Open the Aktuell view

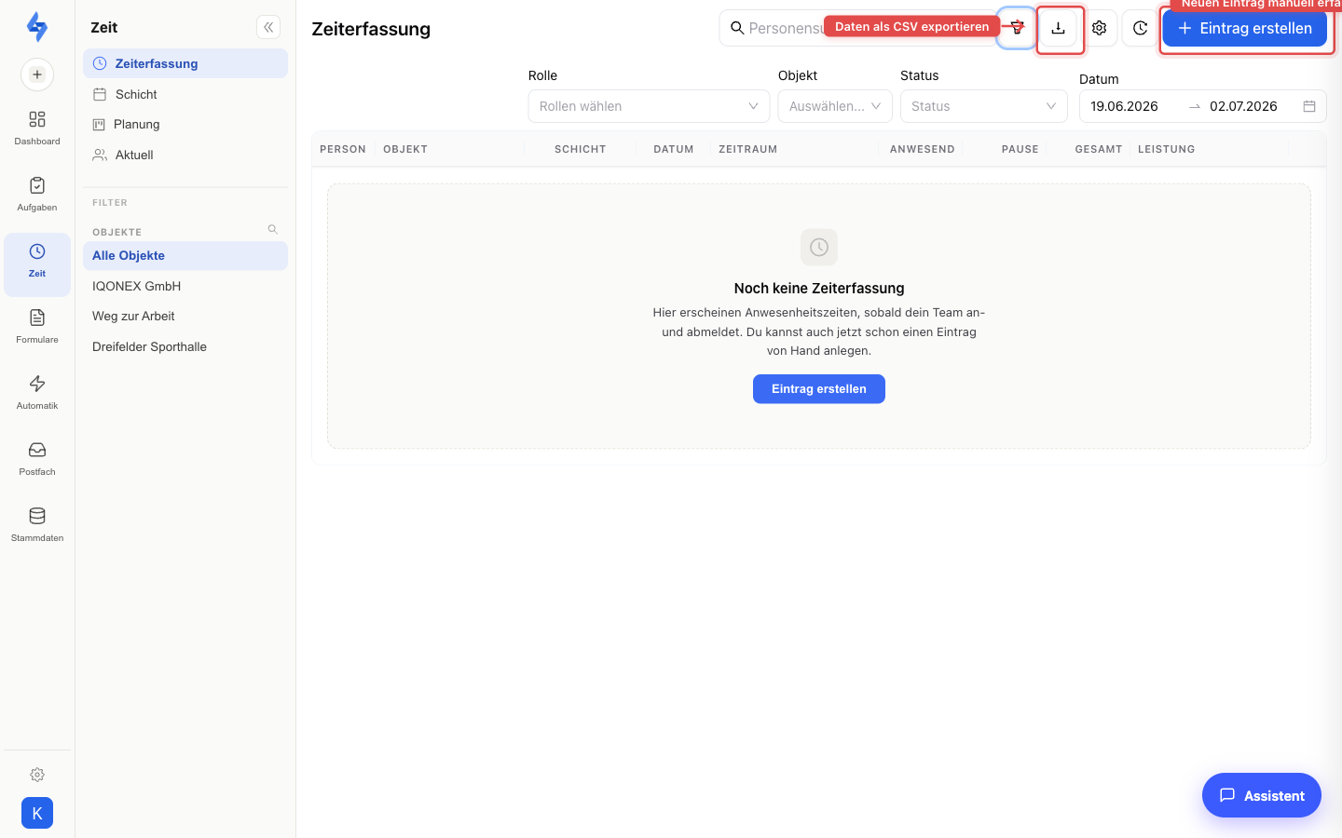click(x=185, y=155)
